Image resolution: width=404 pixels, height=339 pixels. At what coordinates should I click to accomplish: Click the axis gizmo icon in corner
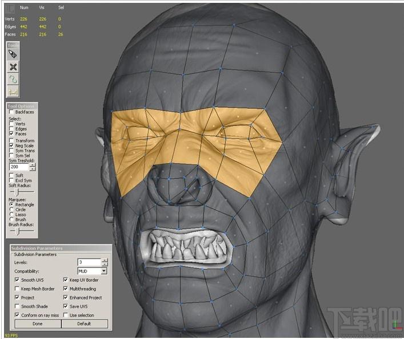click(x=397, y=325)
